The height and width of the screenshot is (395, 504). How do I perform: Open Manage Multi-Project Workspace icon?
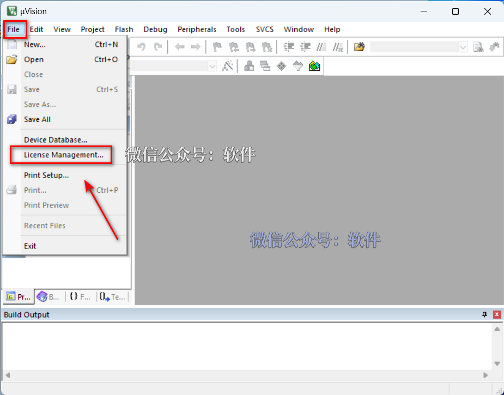click(265, 66)
